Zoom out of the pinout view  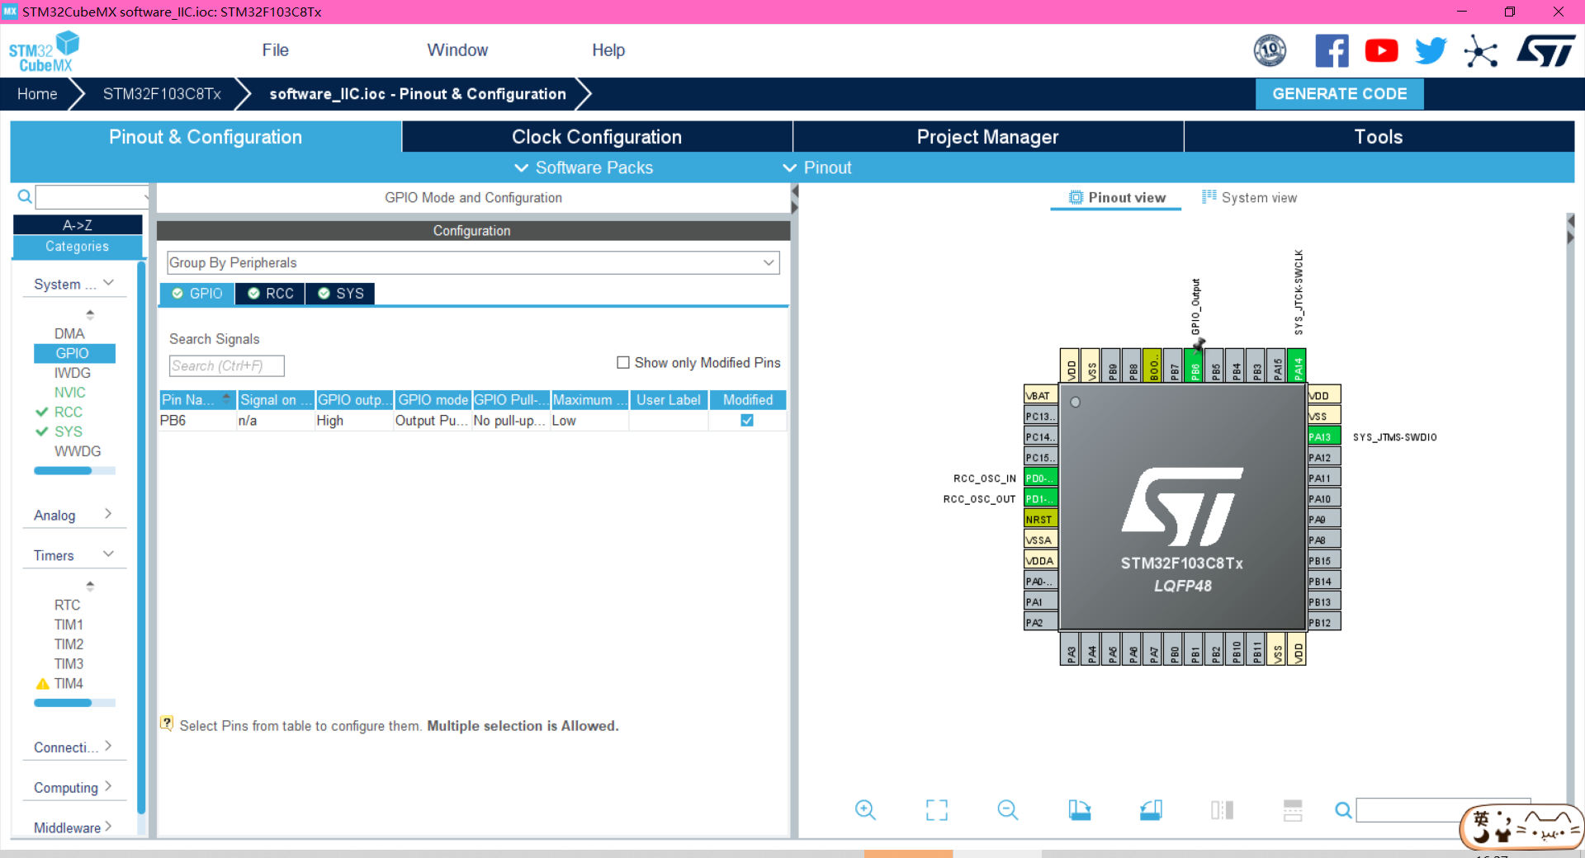tap(1007, 810)
